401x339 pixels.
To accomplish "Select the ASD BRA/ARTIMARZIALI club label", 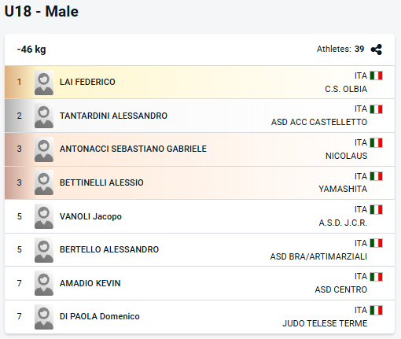I will click(x=318, y=256).
